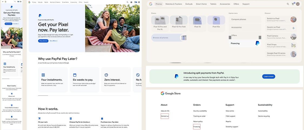Click the cart icon above desktop 'Fill your cart'
The image size is (304, 130).
(x=39, y=118)
